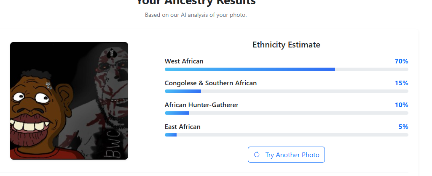This screenshot has width=432, height=176.
Task: Click the Try Another Photo button
Action: click(x=286, y=155)
